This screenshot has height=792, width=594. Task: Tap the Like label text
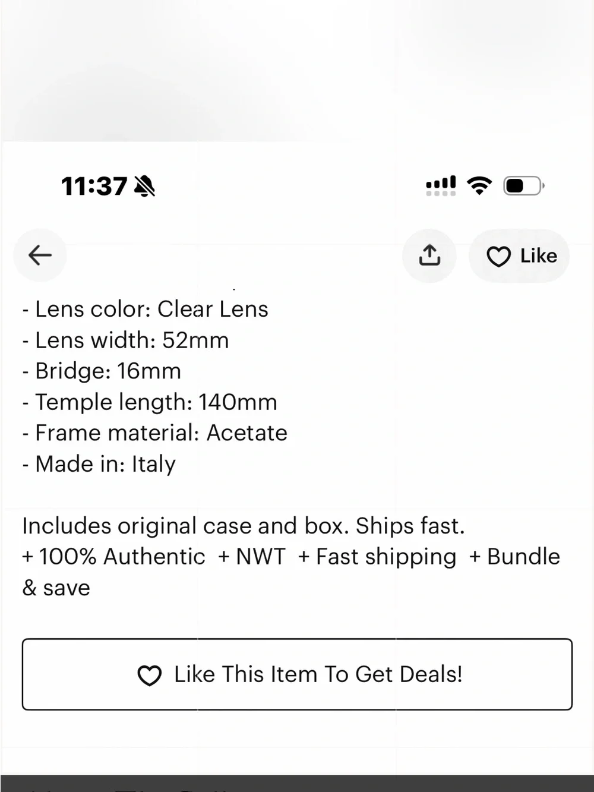point(539,255)
